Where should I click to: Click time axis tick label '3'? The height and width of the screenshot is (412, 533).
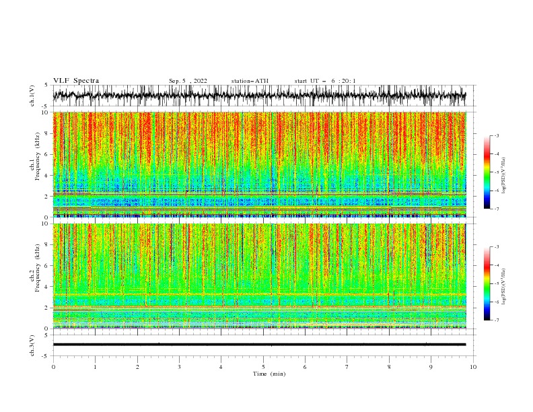(x=180, y=367)
